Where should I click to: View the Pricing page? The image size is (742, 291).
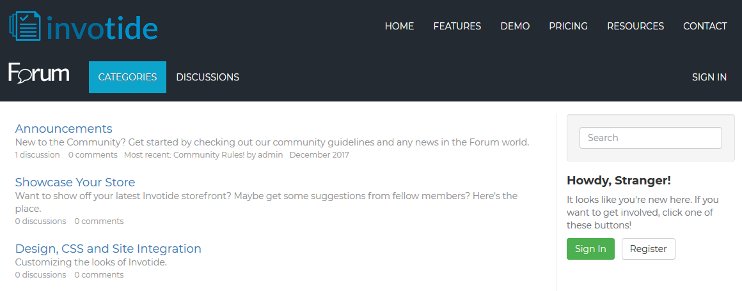pyautogui.click(x=568, y=26)
